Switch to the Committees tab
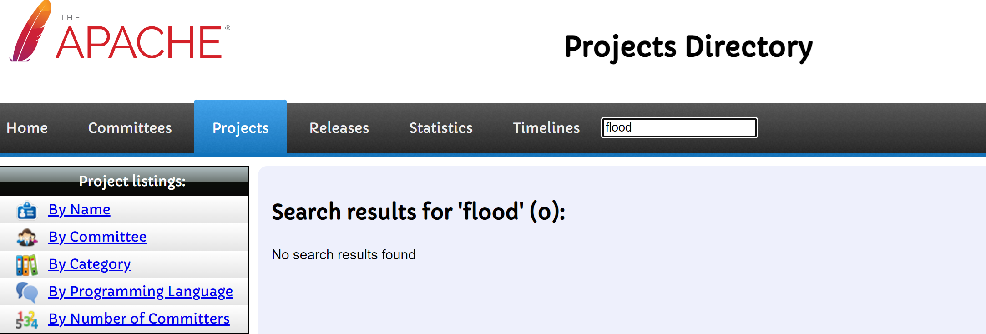Viewport: 986px width, 334px height. (130, 128)
